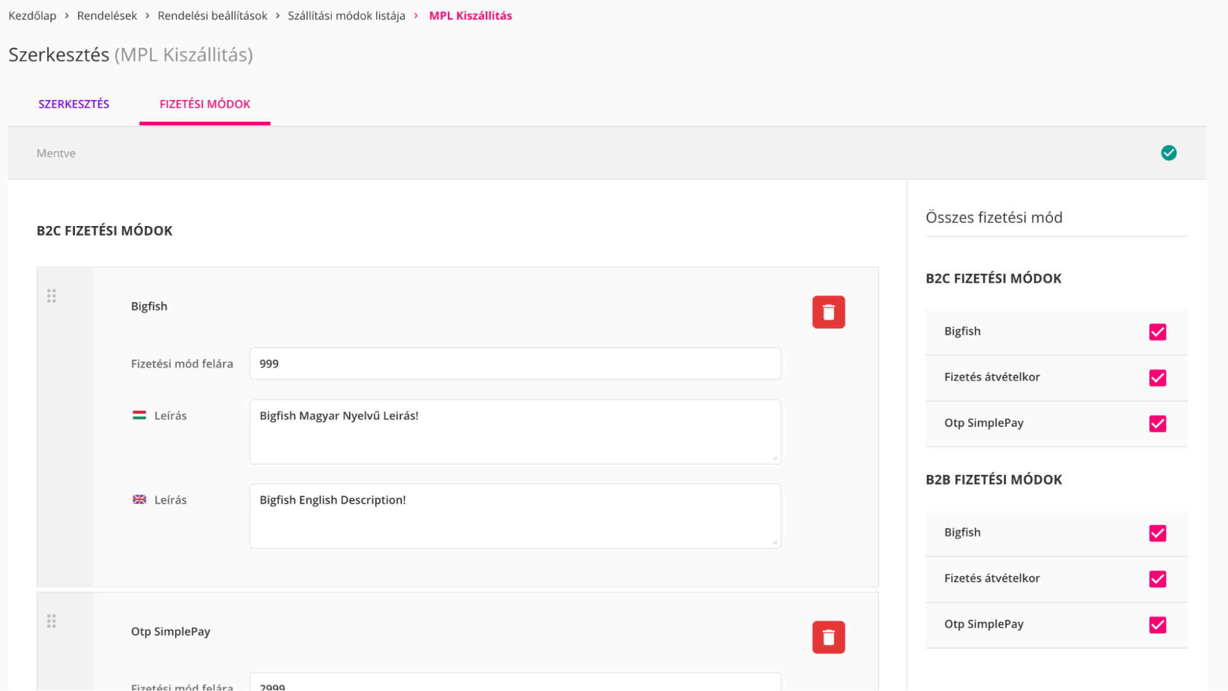The height and width of the screenshot is (691, 1228).
Task: Toggle B2B Otp SimplePay checkbox
Action: point(1157,625)
